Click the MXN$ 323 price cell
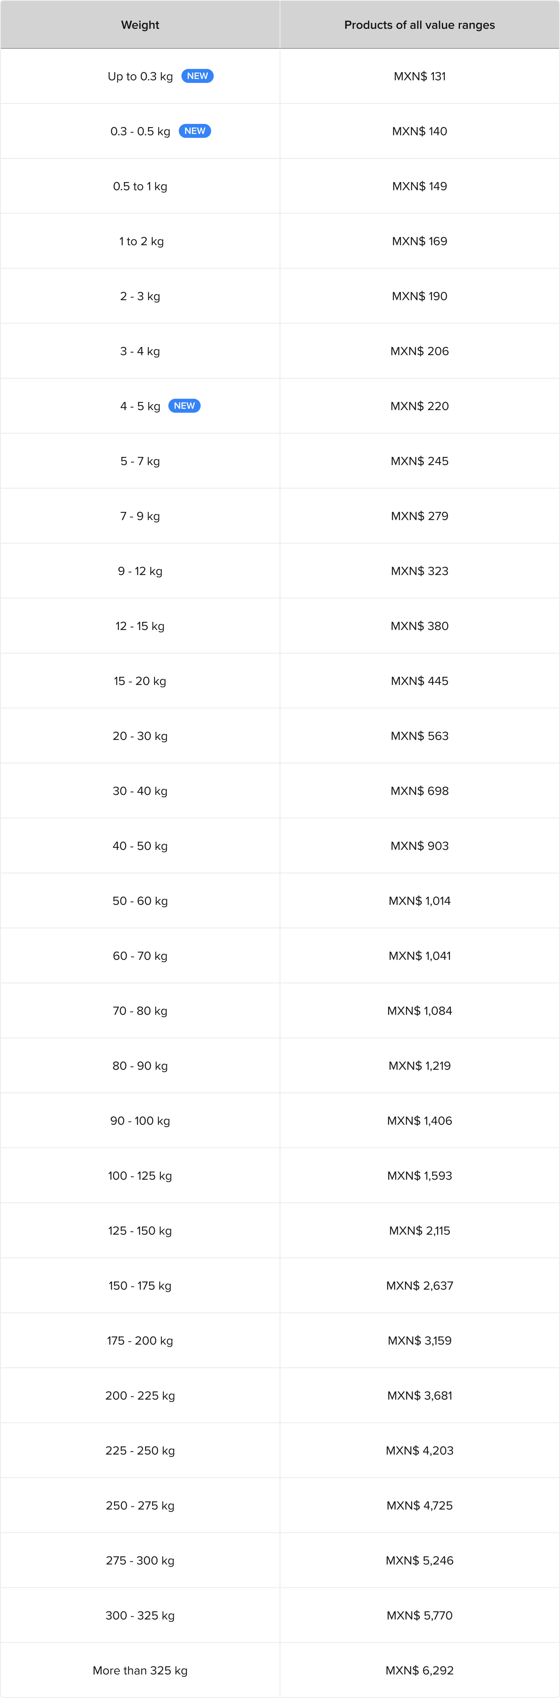This screenshot has width=560, height=1698. pos(420,571)
